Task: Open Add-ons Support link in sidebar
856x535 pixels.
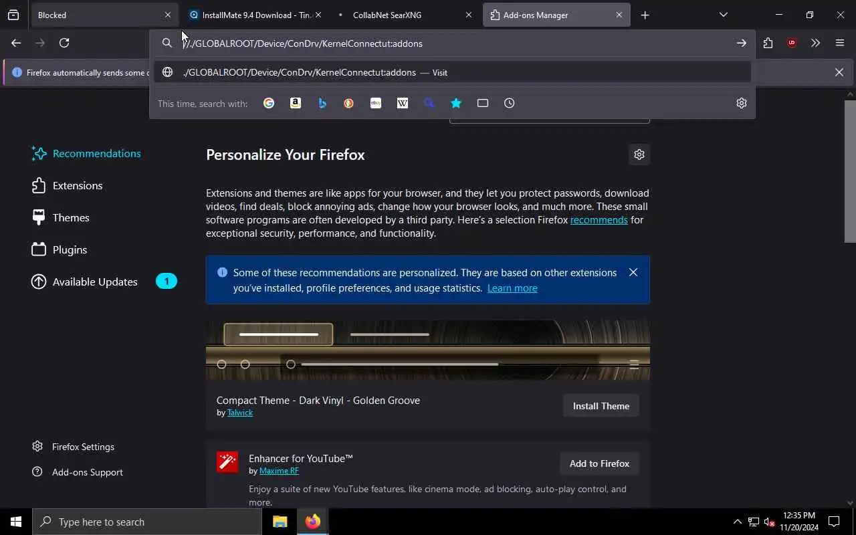Action: click(x=78, y=472)
